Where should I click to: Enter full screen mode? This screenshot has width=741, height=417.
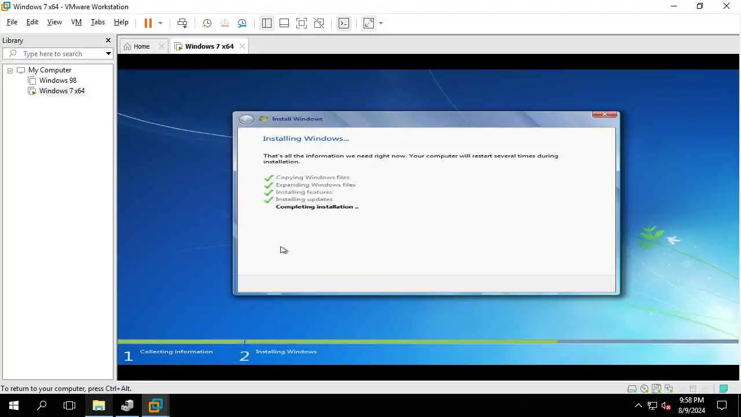[302, 23]
